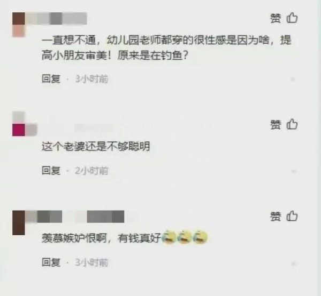Click thumbs-up icon on 这个老婆还是不够聪明 comment
321x296 pixels.
click(x=292, y=124)
